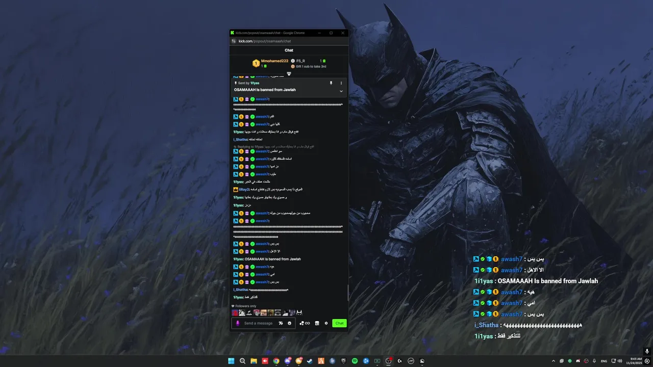Click the microphone overlay icon above the clock
Image resolution: width=653 pixels, height=367 pixels.
[x=647, y=351]
